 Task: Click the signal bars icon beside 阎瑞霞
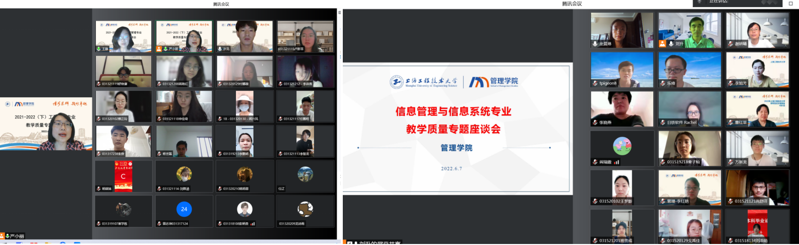click(616, 162)
